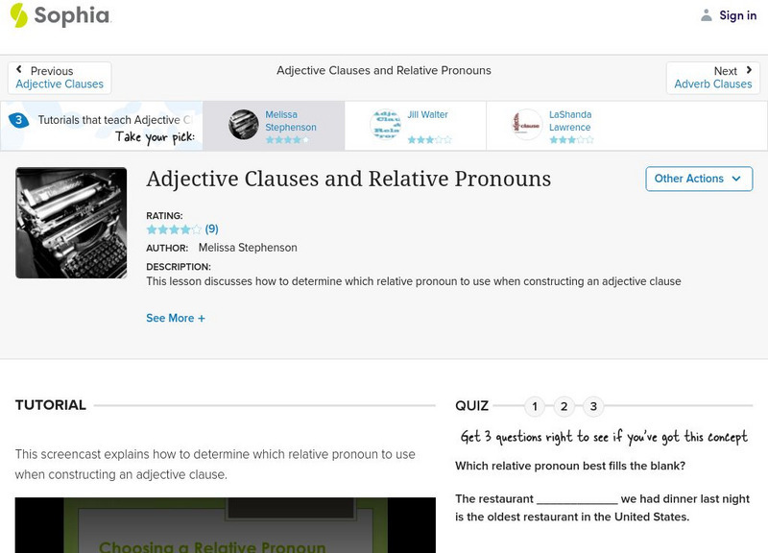
Task: Click LaShanda Lawrence's tutorial avatar icon
Action: pos(525,124)
